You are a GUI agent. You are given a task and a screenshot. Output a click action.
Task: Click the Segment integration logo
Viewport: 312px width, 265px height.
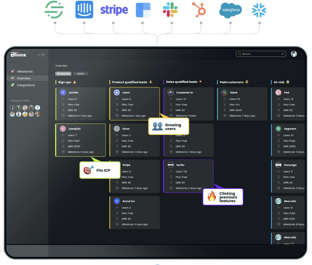(54, 10)
